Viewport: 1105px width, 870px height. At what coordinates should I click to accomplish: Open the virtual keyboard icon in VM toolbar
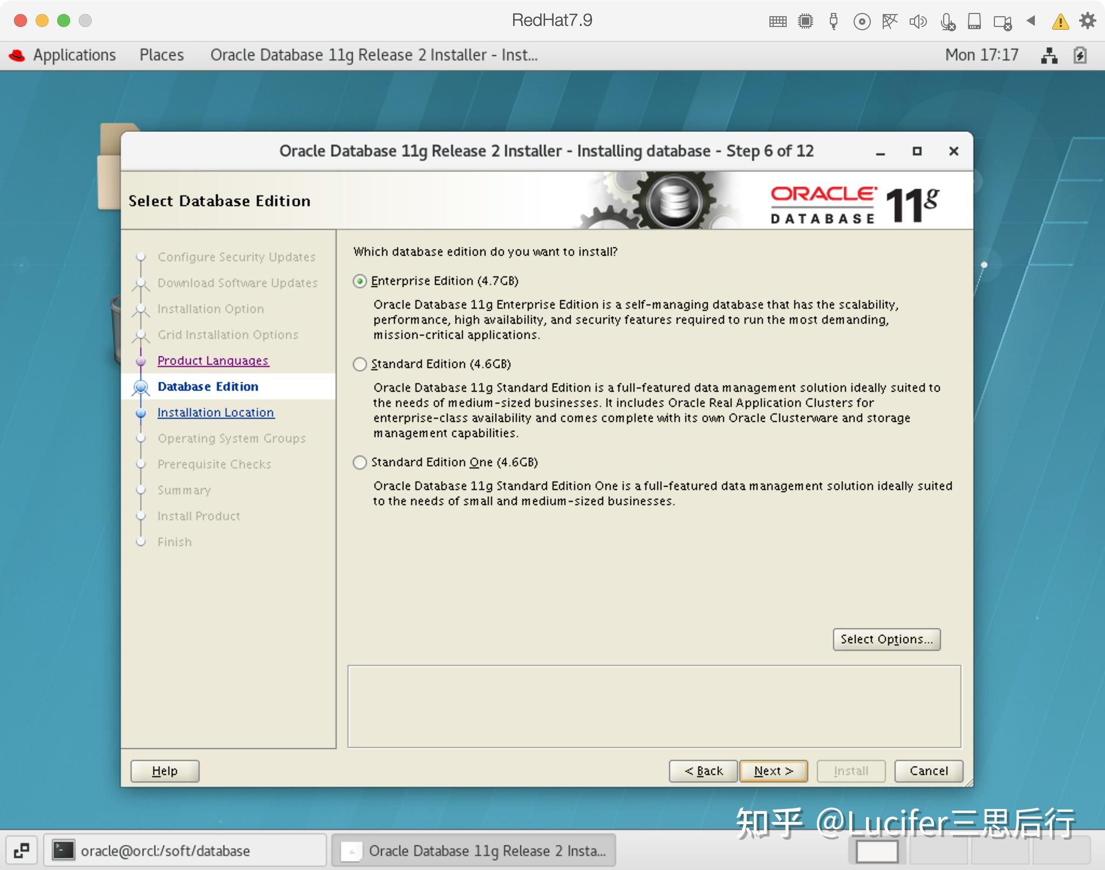click(x=777, y=22)
